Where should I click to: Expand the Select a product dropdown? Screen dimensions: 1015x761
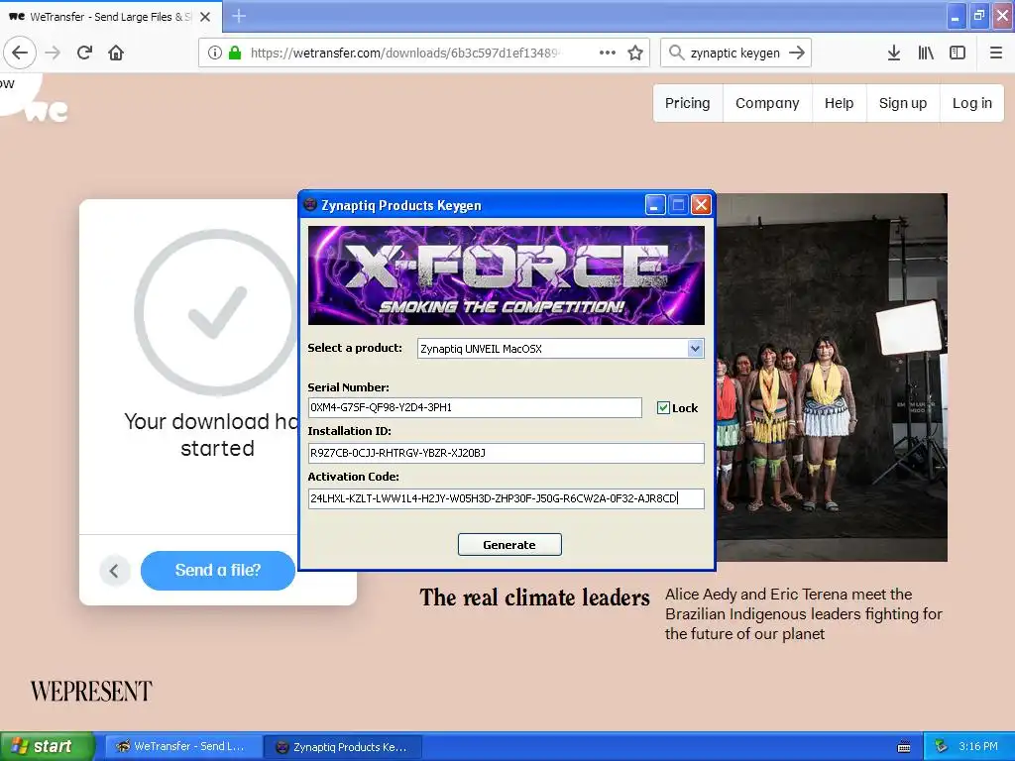[x=695, y=348]
